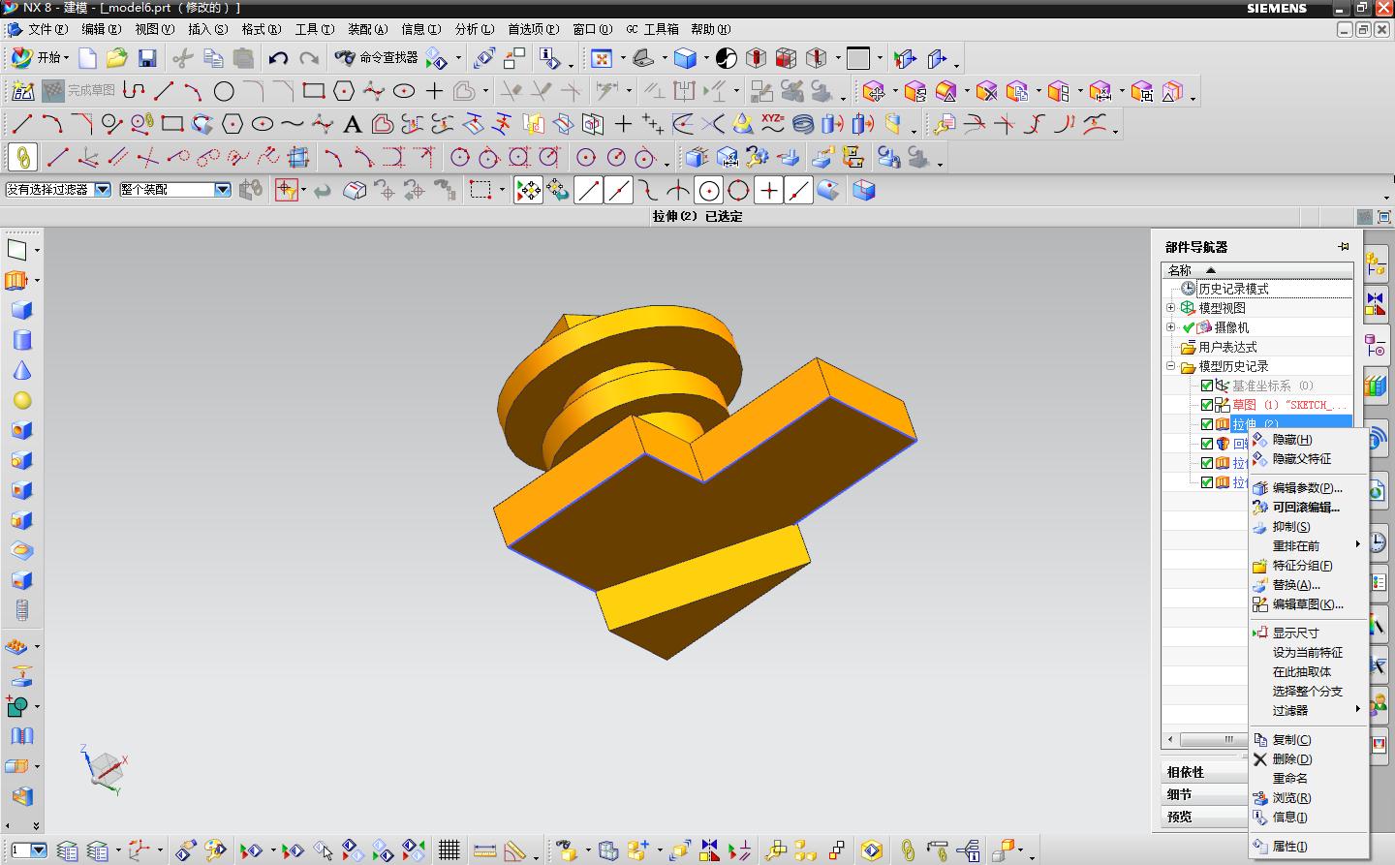
Task: Open the Command Finder (命令查找器)
Action: coord(376,58)
